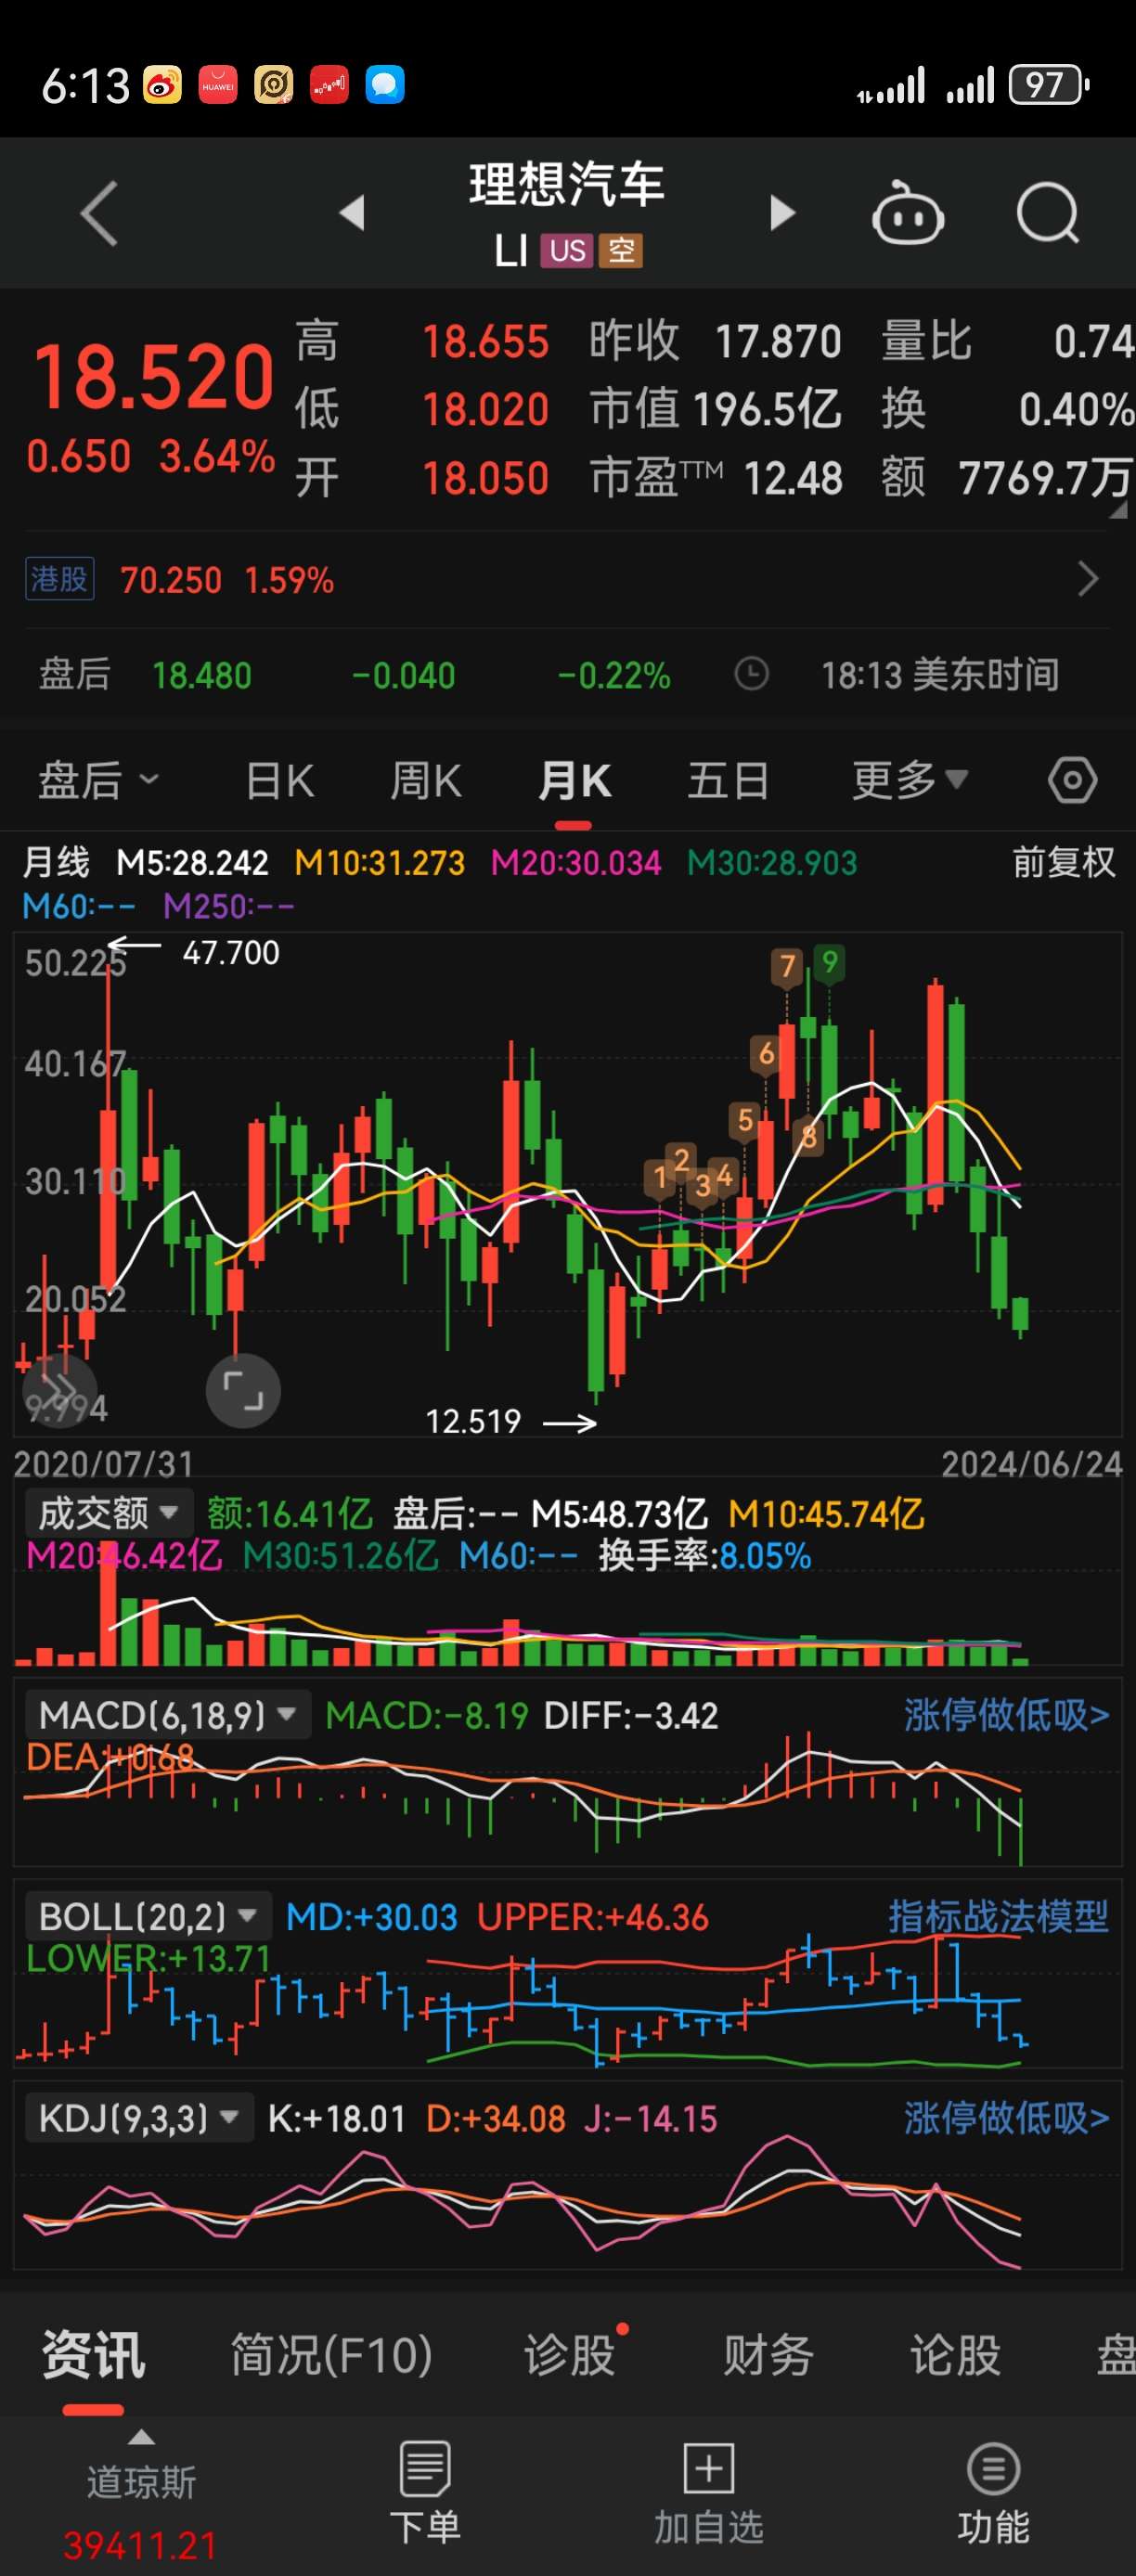1136x2576 pixels.
Task: Switch to 周K weekly chart tab
Action: tap(426, 780)
